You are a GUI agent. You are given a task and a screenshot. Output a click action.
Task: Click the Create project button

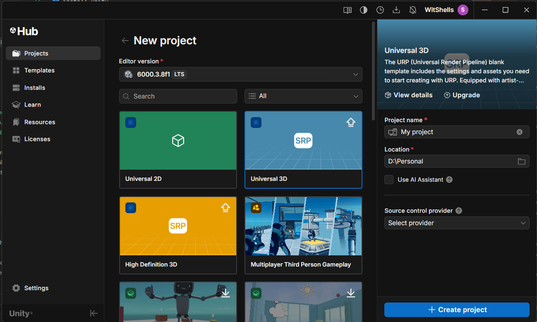point(457,310)
